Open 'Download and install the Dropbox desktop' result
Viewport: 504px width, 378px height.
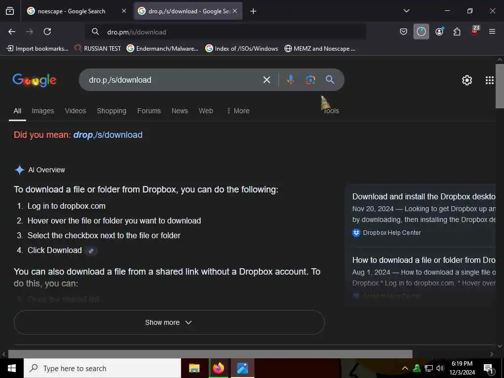click(x=424, y=196)
